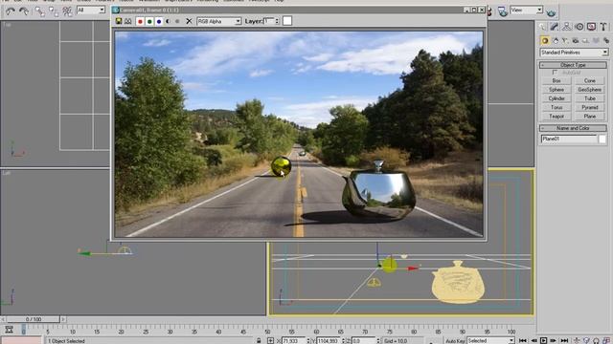613x344 pixels.
Task: Select the Helpers category icon
Action: pyautogui.click(x=585, y=40)
